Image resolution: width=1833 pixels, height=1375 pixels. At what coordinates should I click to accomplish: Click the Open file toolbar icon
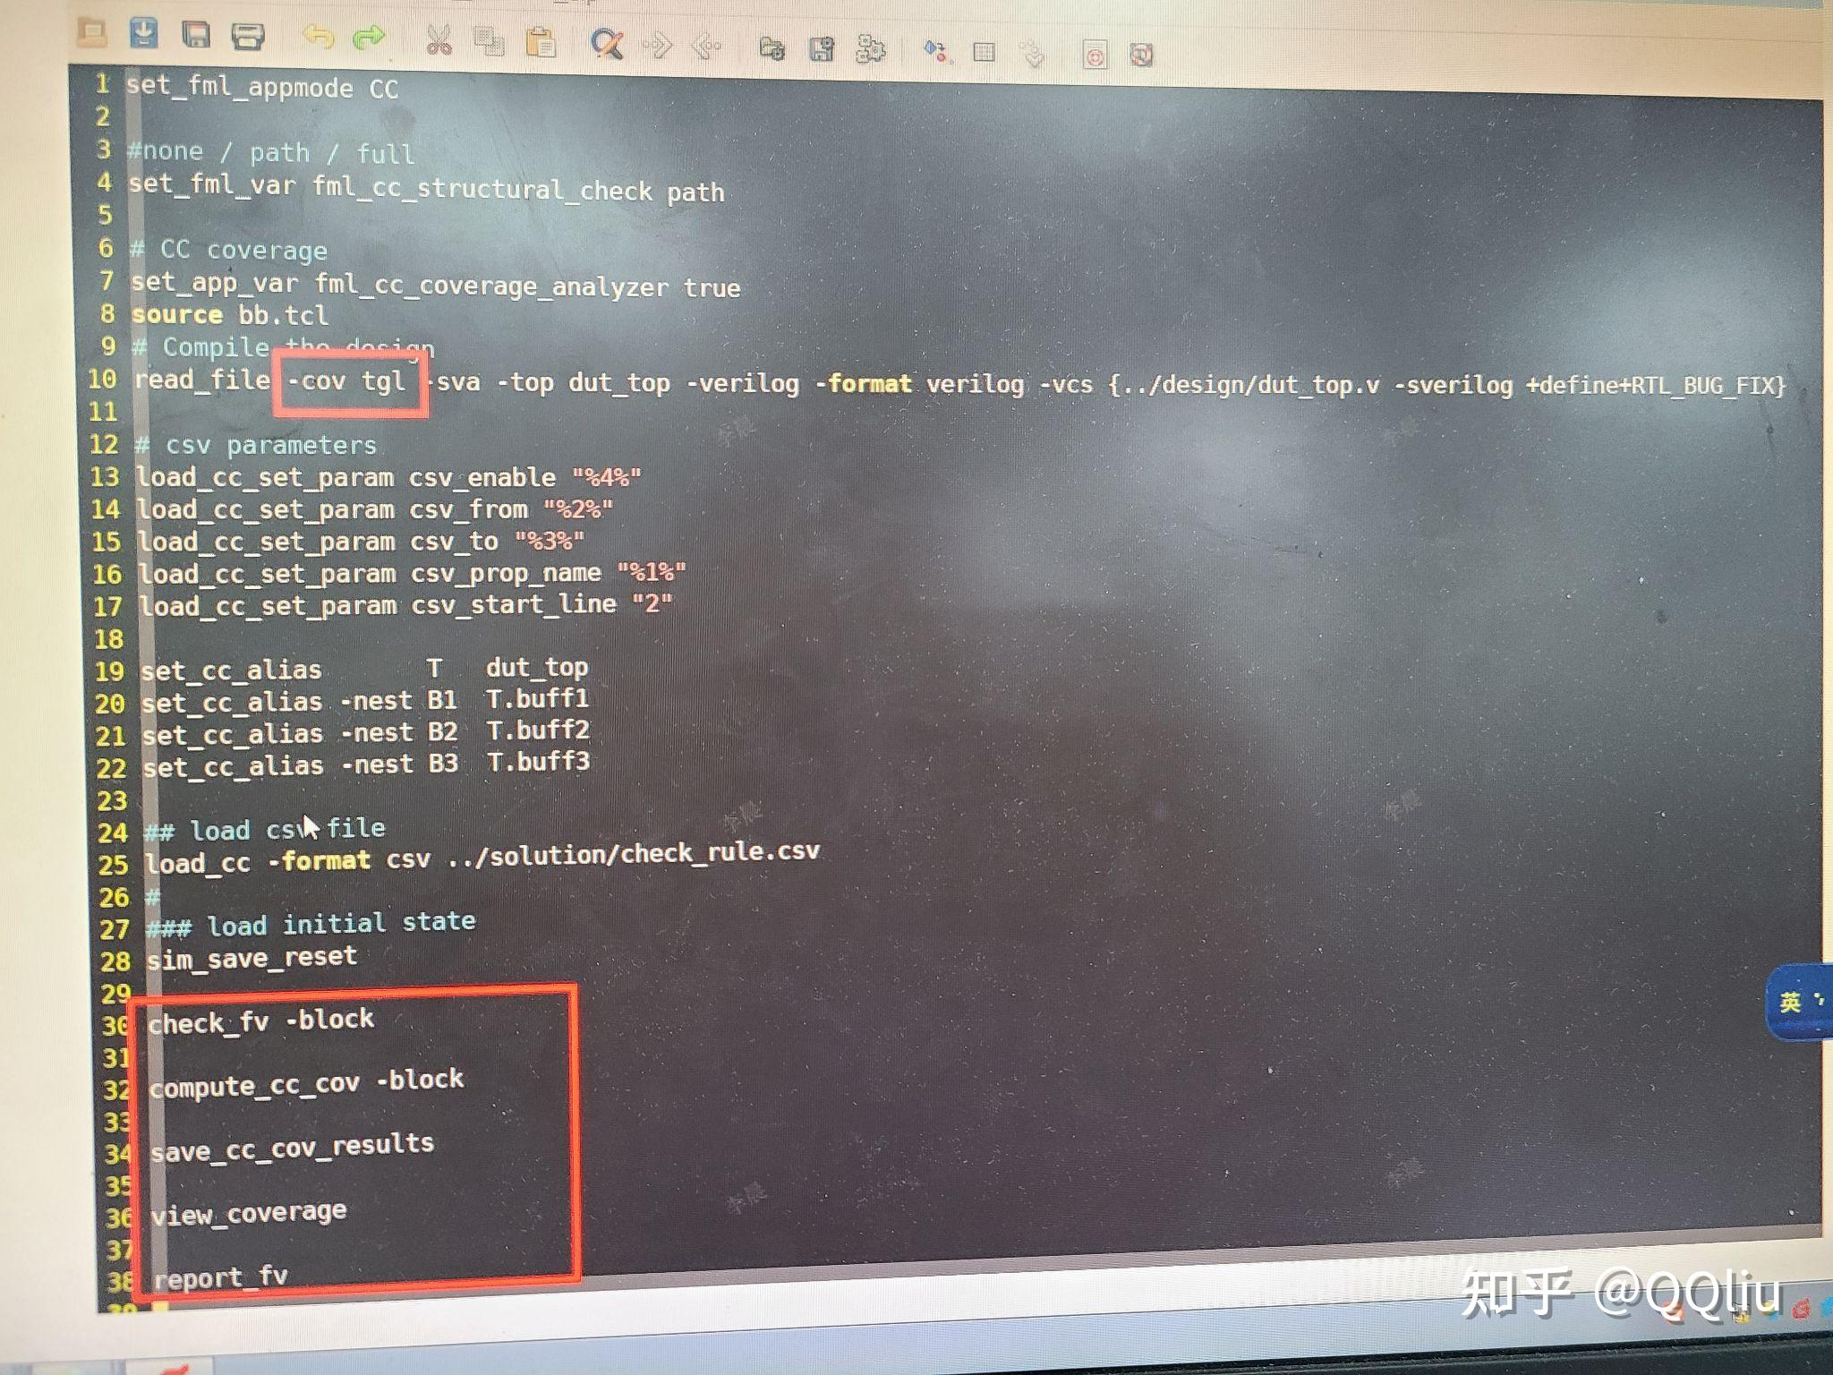(92, 34)
